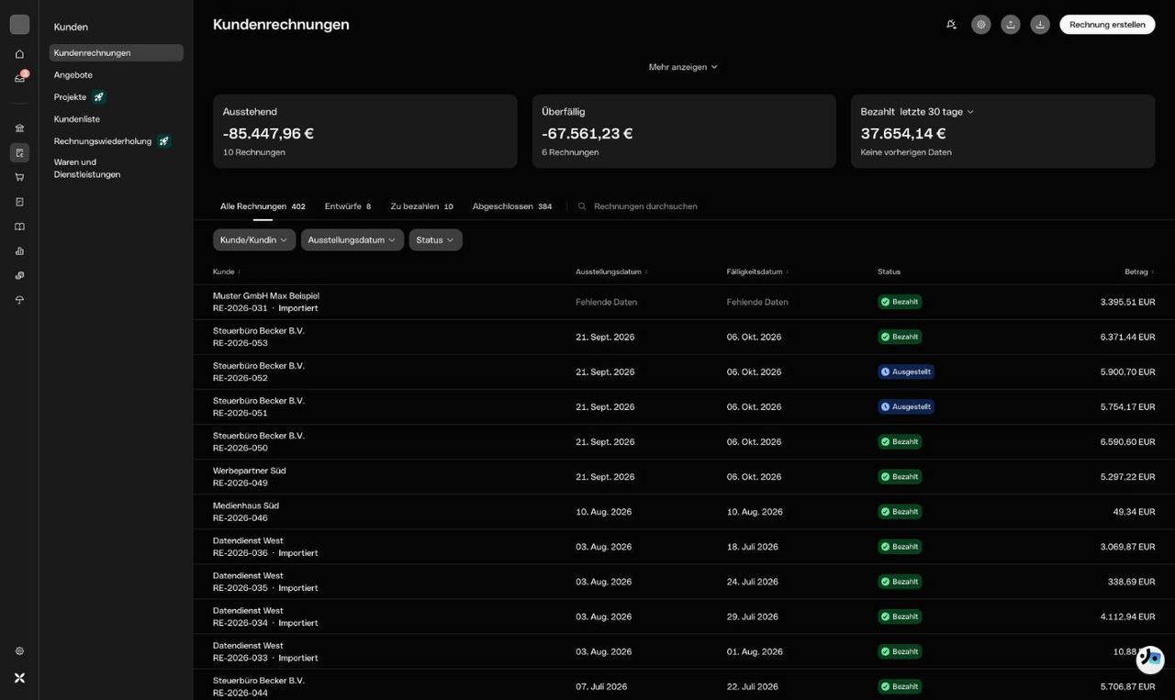Viewport: 1175px width, 700px height.
Task: Switch to the Entwürfe tab
Action: [348, 206]
